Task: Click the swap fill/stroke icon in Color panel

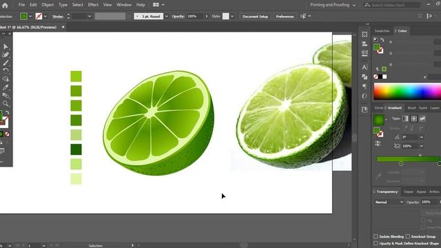Action: (x=382, y=40)
